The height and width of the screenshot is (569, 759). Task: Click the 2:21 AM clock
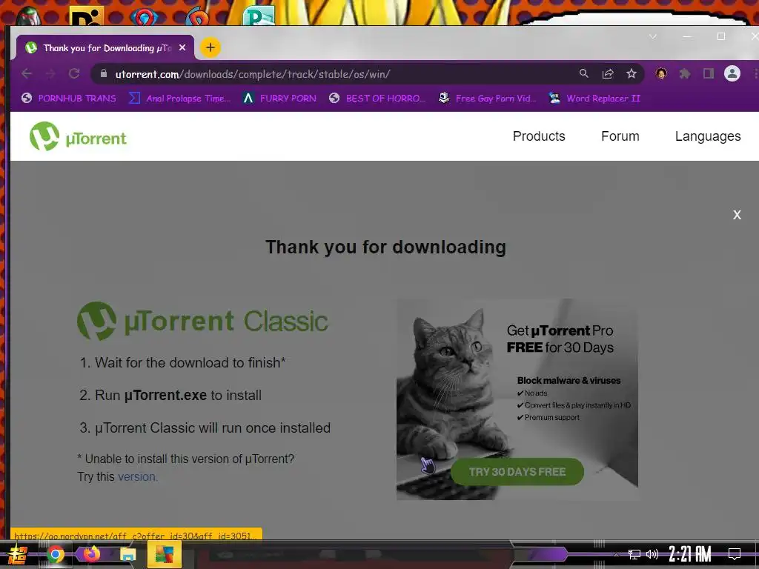tap(690, 554)
